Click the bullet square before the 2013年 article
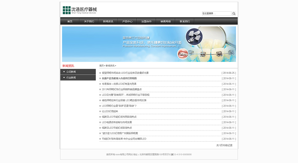 tap(100, 89)
